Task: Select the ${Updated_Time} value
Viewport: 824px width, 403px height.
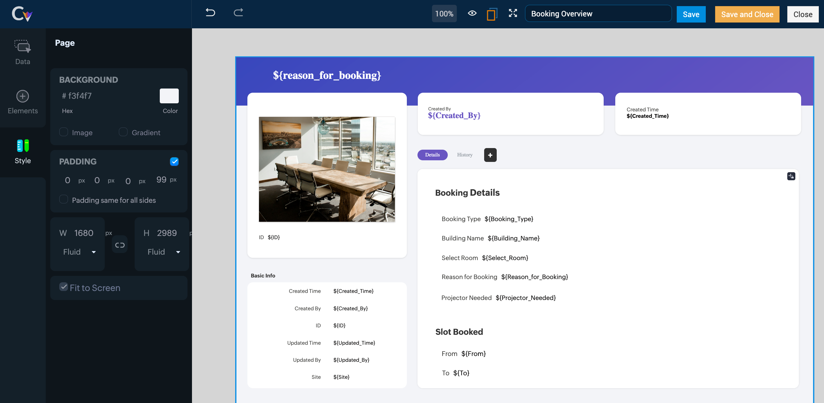Action: (354, 343)
